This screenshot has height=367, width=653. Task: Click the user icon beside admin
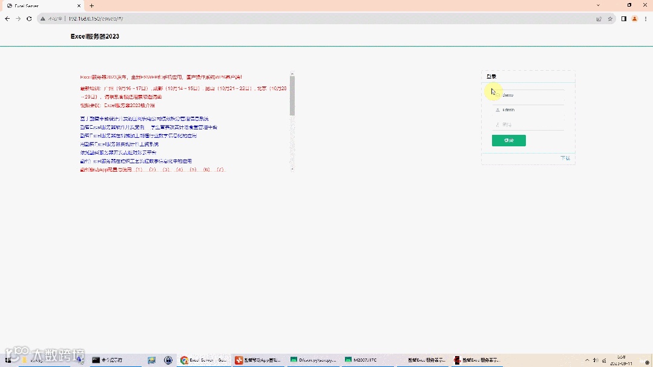click(497, 110)
